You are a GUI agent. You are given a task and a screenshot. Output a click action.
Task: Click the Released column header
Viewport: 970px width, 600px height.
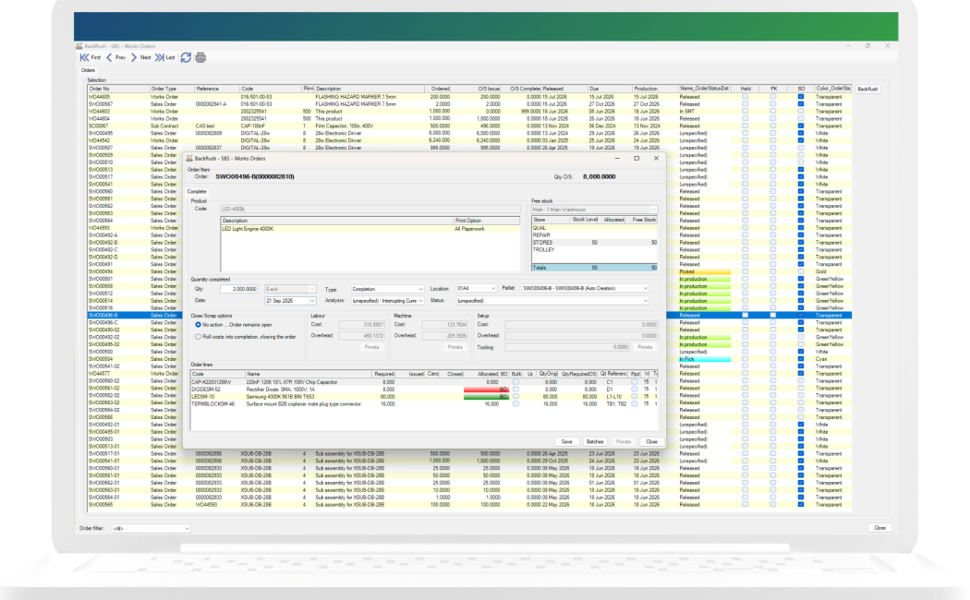564,89
